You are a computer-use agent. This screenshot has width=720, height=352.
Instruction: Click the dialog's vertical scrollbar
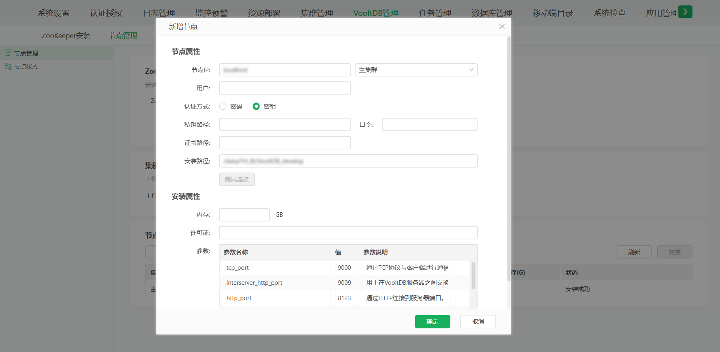[x=509, y=159]
